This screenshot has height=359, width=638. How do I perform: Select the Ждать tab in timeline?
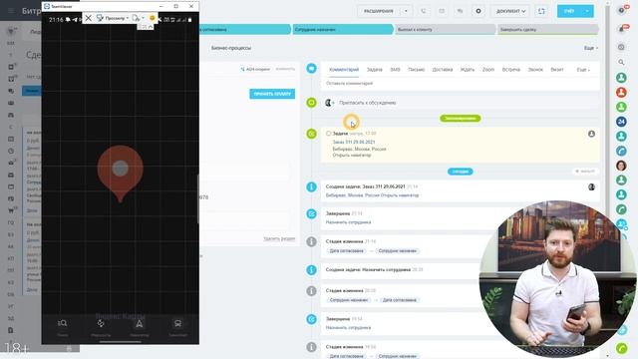[x=468, y=70]
